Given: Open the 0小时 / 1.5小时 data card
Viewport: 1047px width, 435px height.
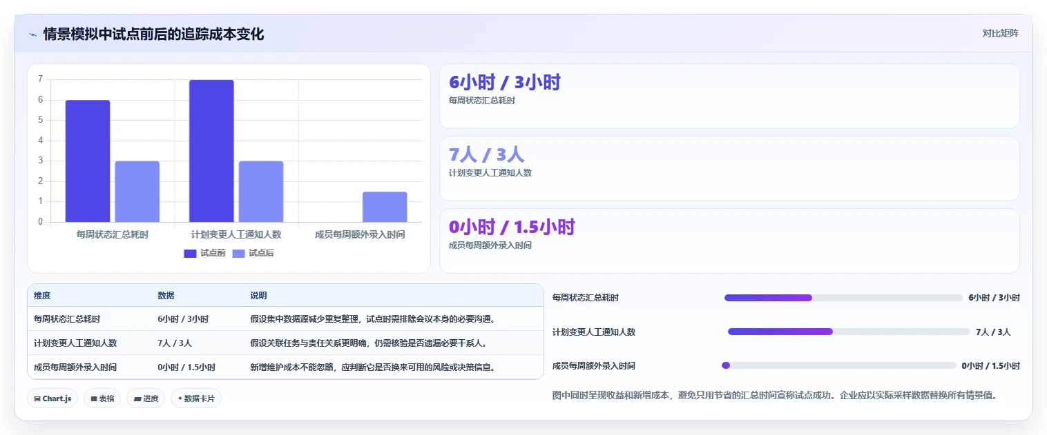Looking at the screenshot, I should coord(729,241).
